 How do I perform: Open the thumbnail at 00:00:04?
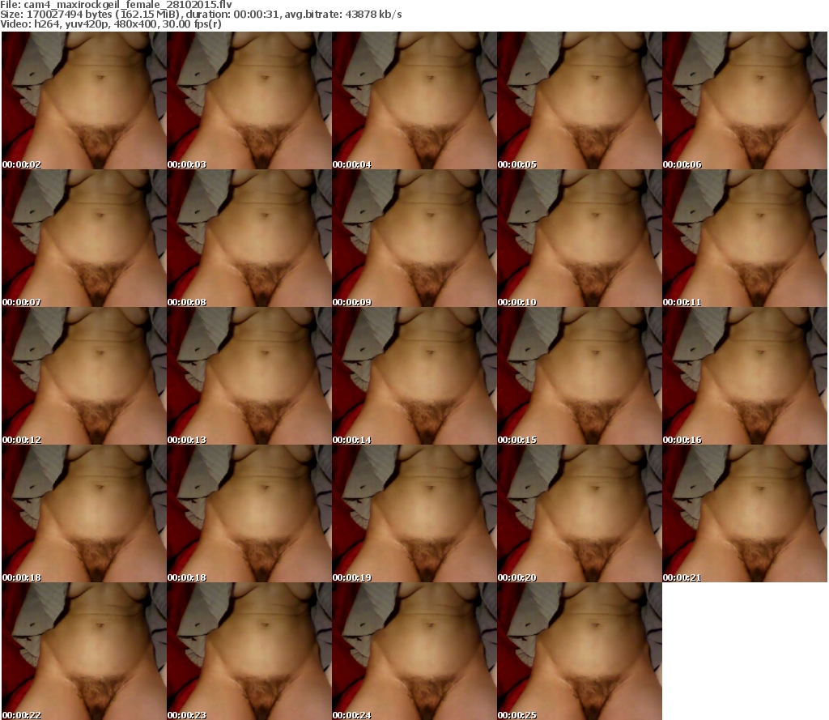pos(414,100)
